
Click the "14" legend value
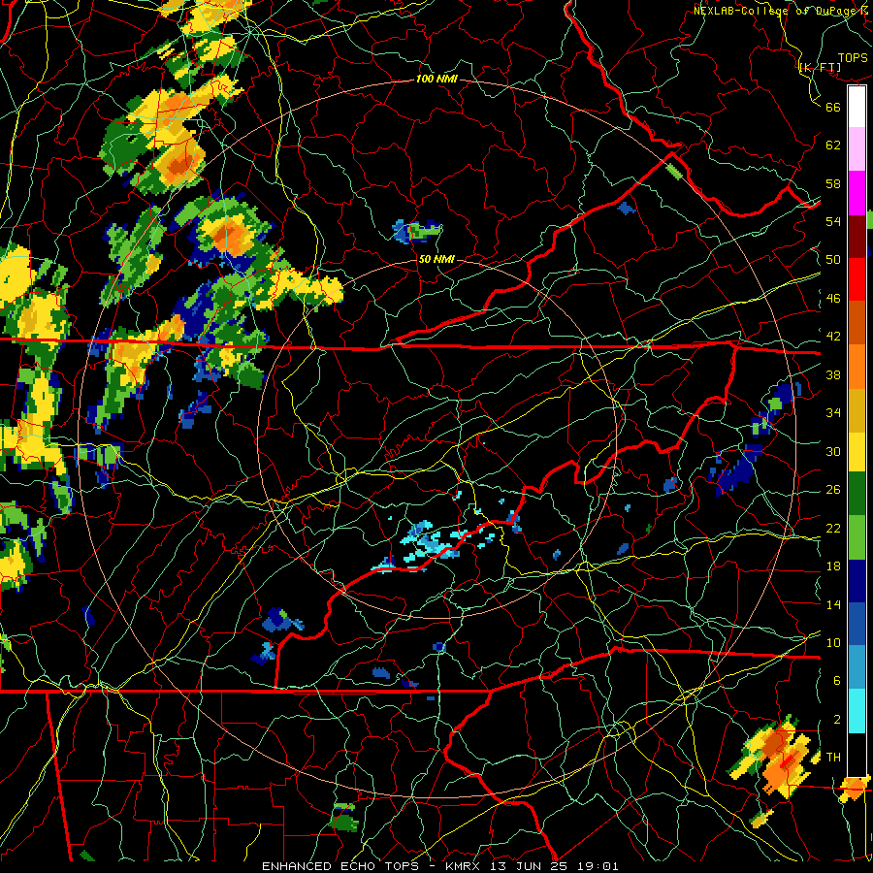click(833, 604)
